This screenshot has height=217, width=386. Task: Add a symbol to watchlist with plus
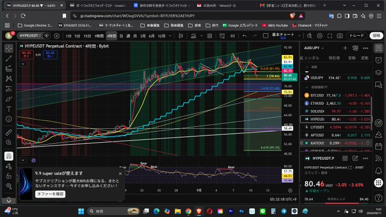click(345, 48)
